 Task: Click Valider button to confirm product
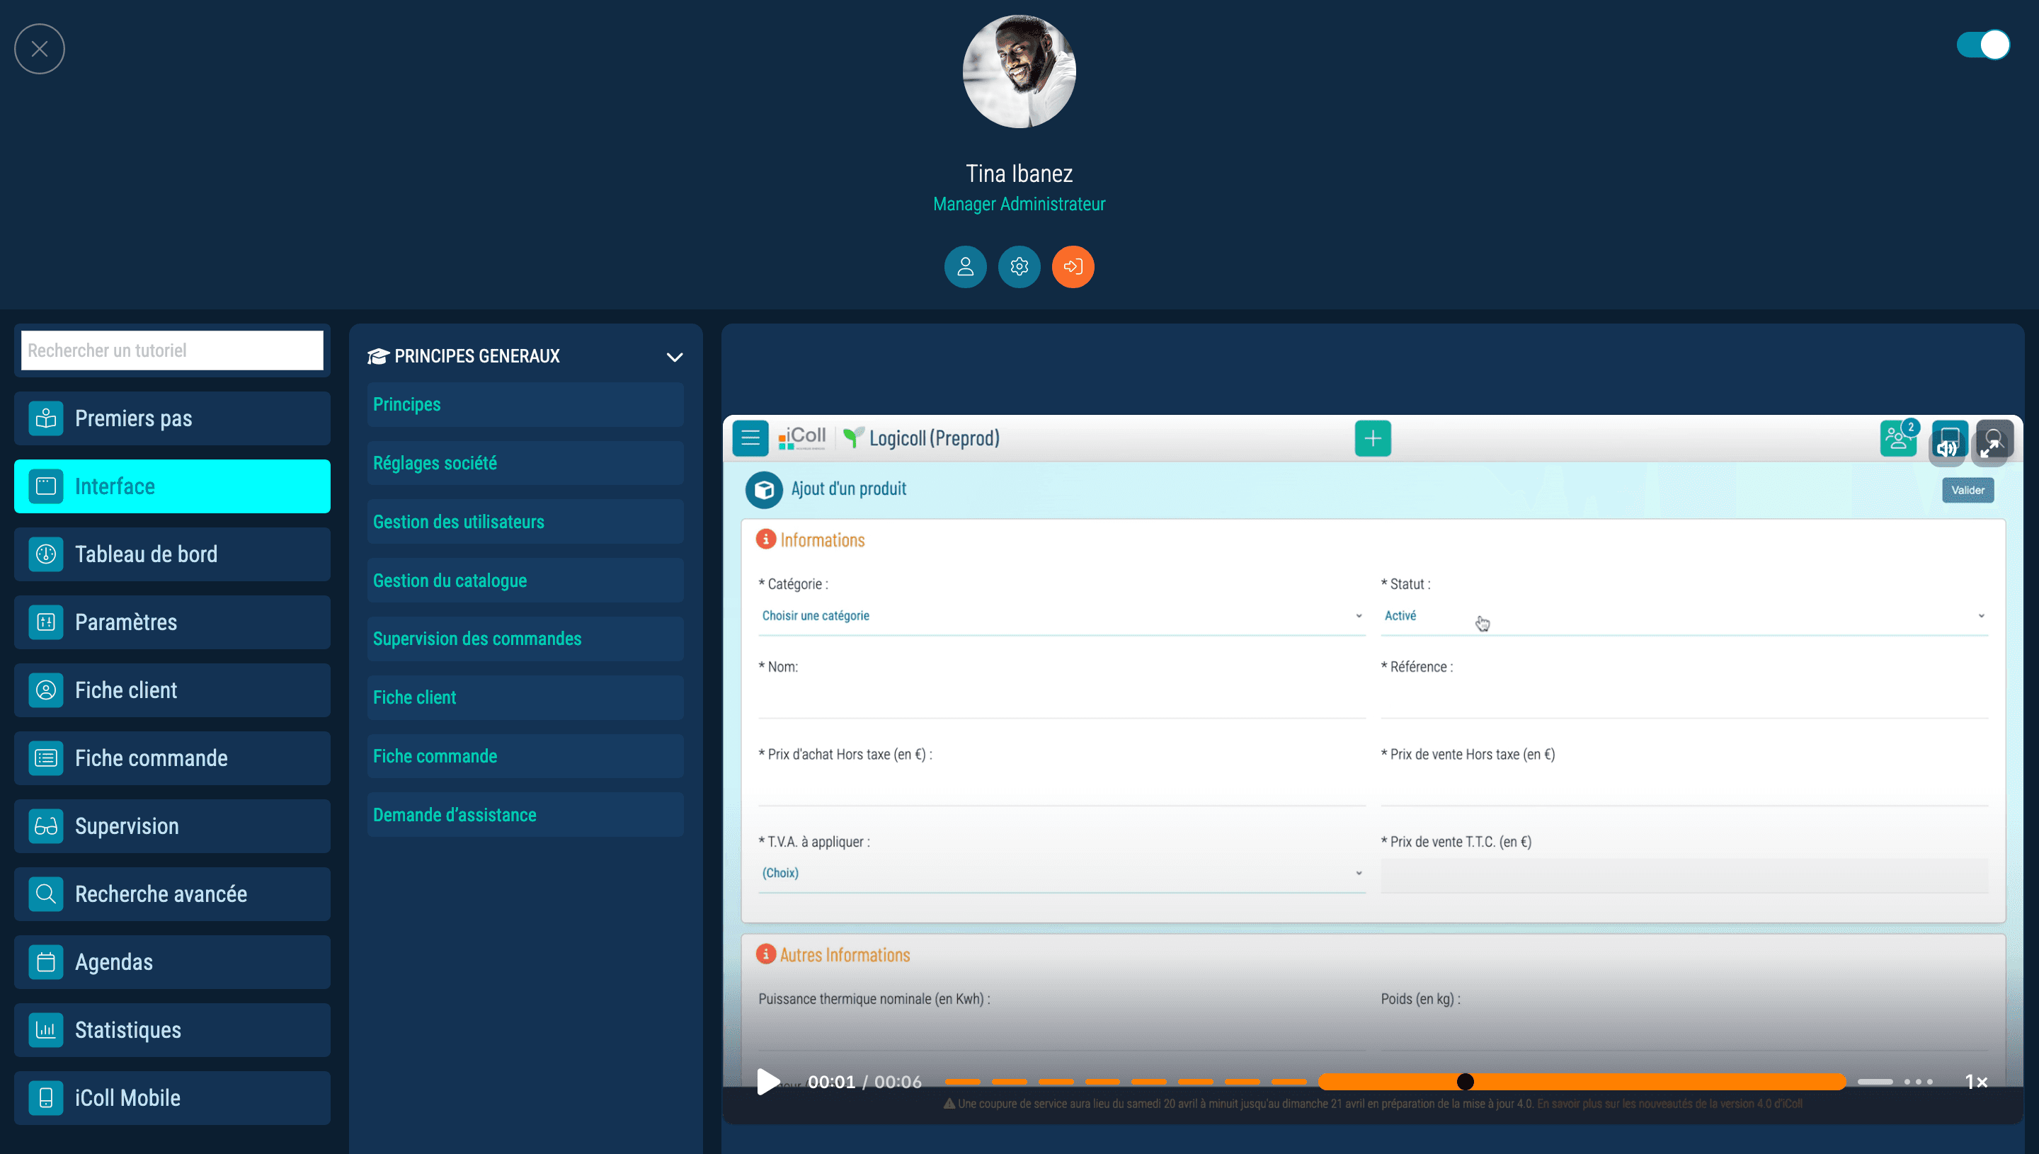click(1967, 490)
